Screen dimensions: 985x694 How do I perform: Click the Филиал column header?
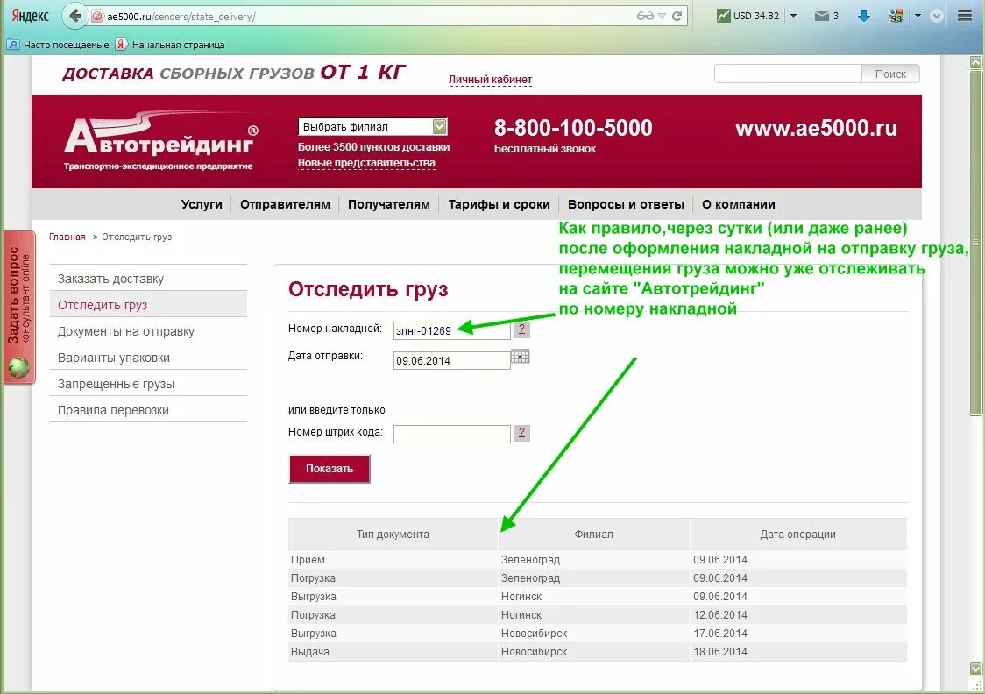pos(593,535)
